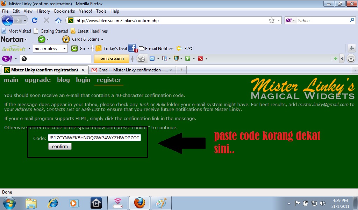Open Today's Deal shopping bag icon
The image size is (358, 210).
coord(99,48)
